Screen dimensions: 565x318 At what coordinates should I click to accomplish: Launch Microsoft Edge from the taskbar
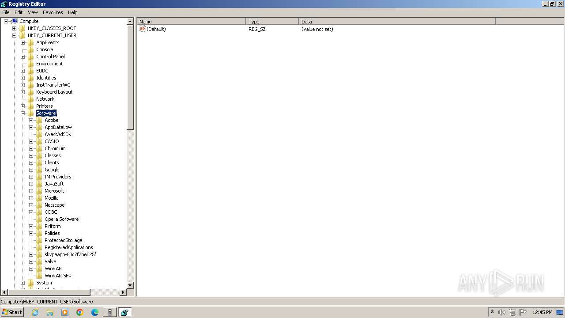click(x=95, y=312)
